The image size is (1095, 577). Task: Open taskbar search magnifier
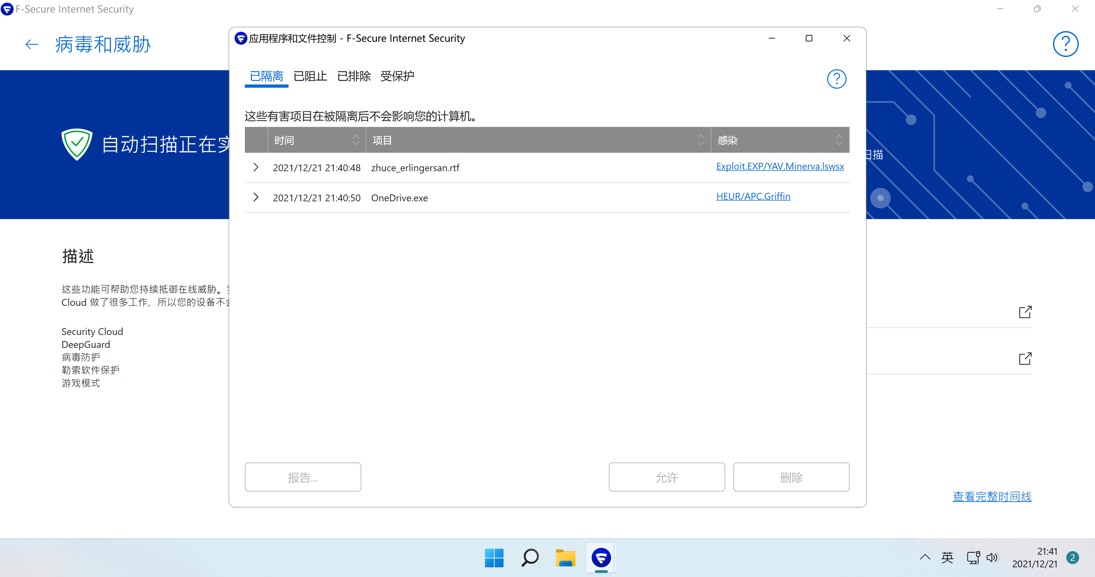530,558
